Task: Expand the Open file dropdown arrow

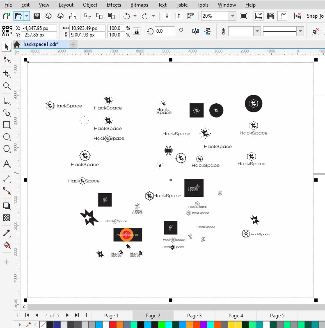Action: [27, 16]
